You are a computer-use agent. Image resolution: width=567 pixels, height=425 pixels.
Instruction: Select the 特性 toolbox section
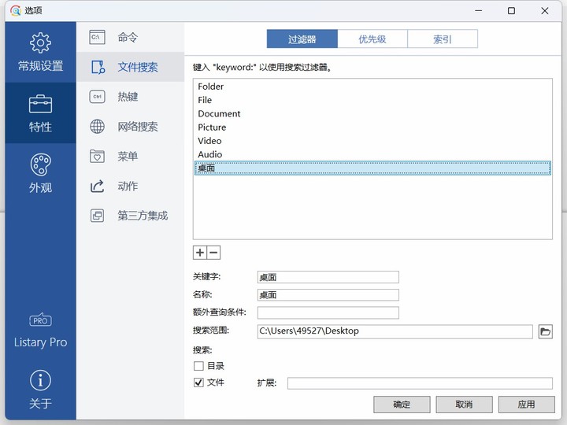point(40,113)
